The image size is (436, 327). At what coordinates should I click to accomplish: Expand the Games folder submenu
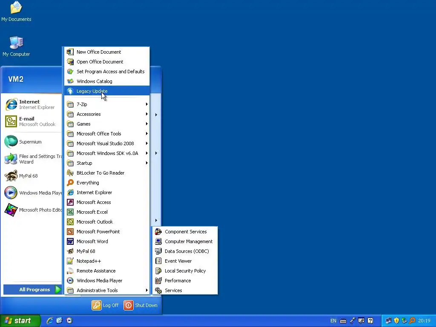pos(107,124)
